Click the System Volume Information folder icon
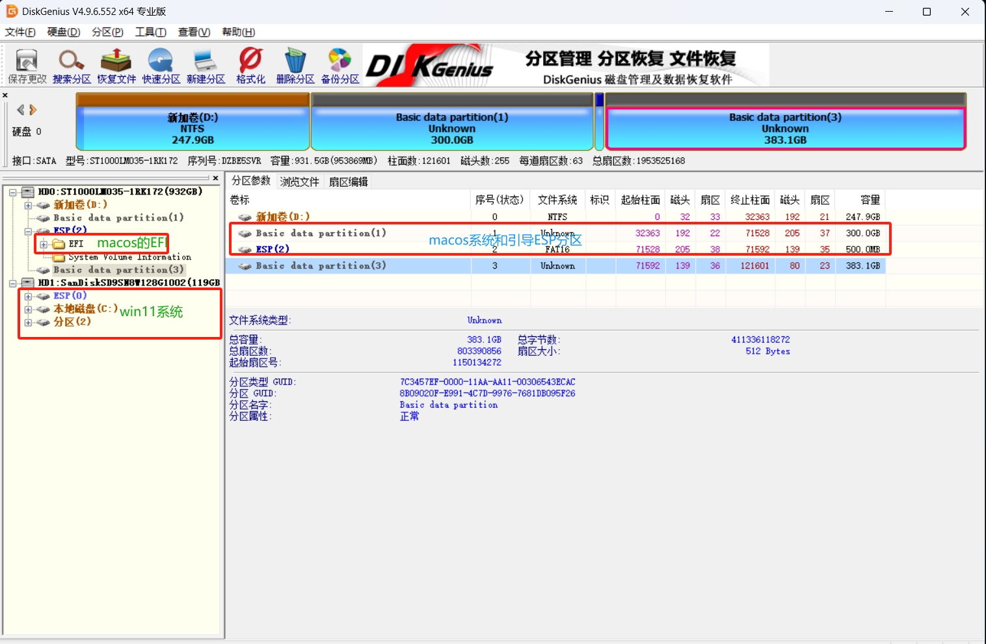This screenshot has width=986, height=644. point(59,258)
